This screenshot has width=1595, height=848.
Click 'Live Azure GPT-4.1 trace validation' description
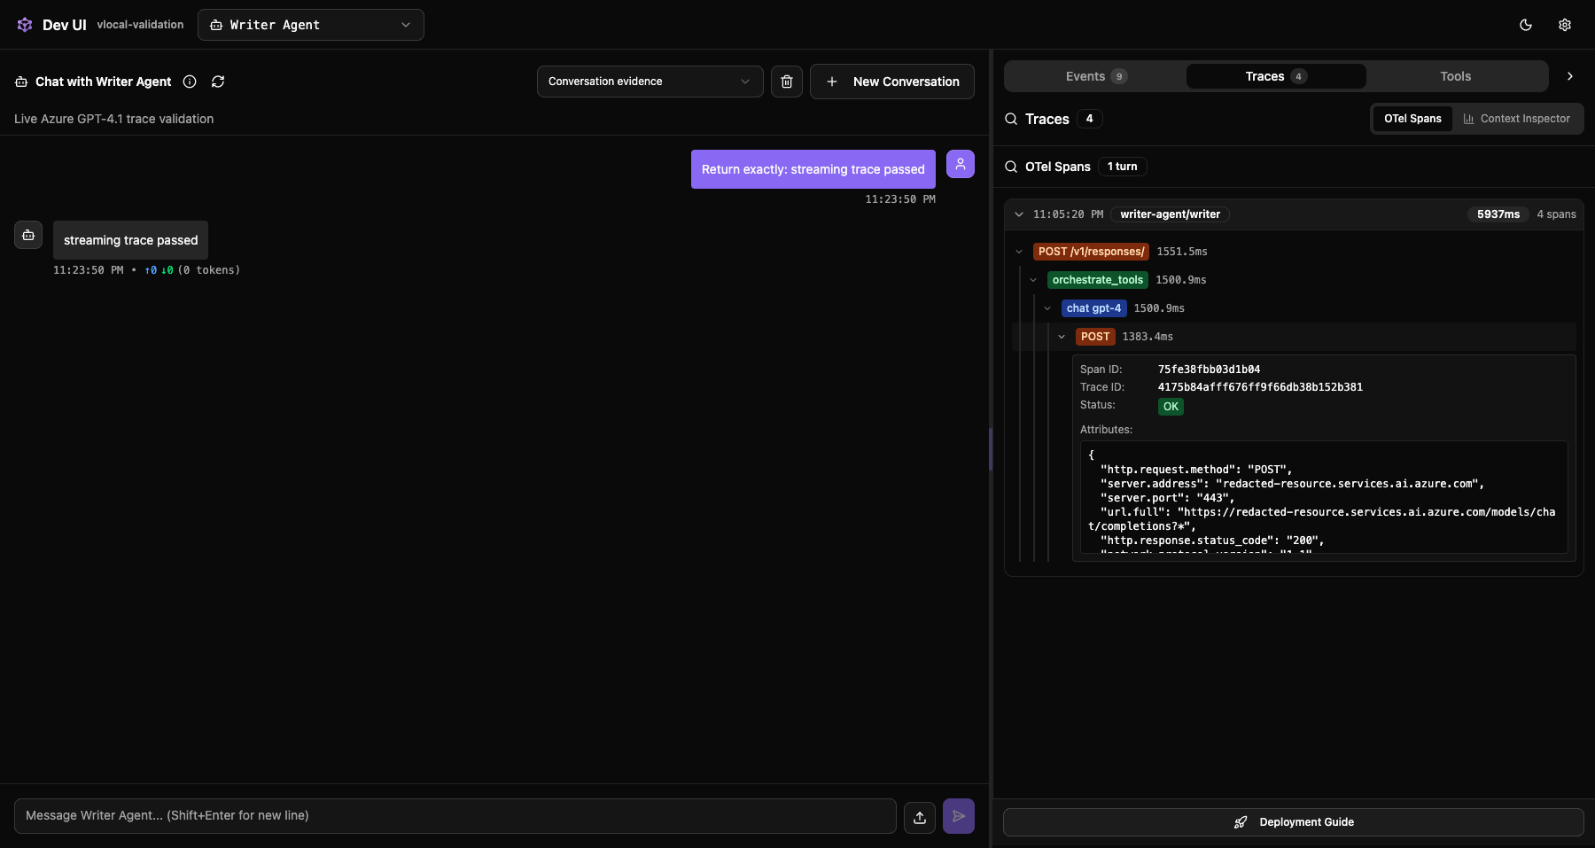113,119
